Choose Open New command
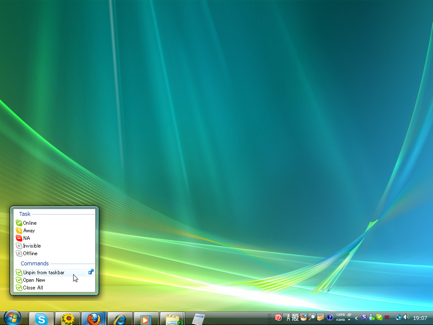 pyautogui.click(x=55, y=280)
